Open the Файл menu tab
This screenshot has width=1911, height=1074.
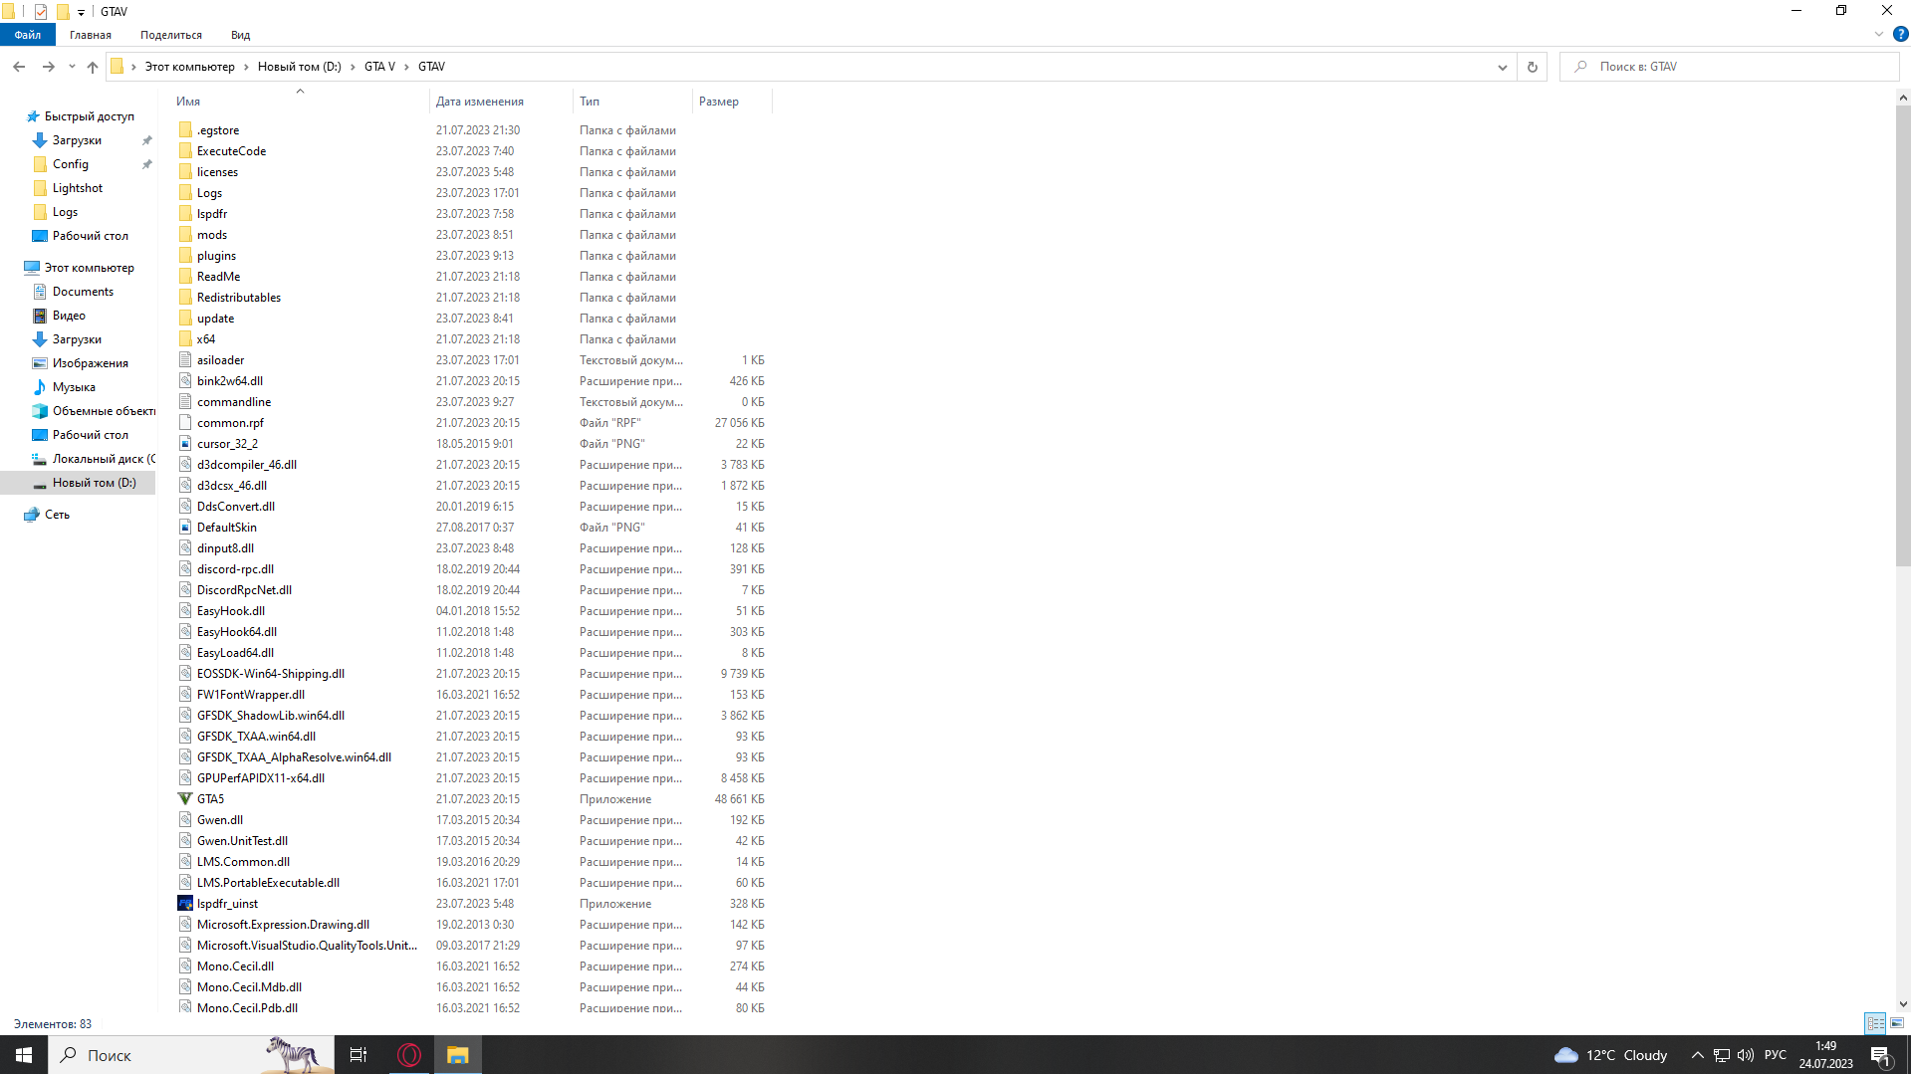[28, 35]
